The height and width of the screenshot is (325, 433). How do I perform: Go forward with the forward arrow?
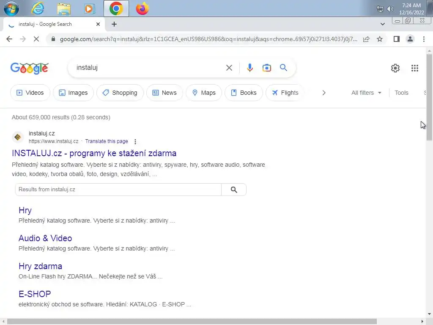click(23, 39)
